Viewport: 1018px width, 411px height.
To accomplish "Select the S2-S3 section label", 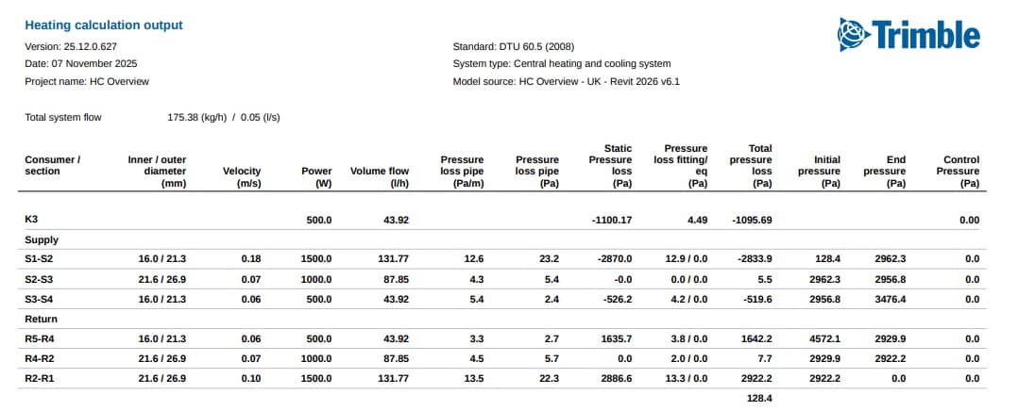I will pyautogui.click(x=39, y=279).
